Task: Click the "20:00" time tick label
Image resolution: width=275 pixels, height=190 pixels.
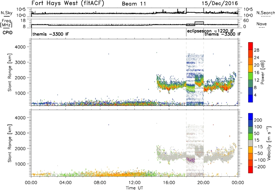Action: (x=203, y=183)
